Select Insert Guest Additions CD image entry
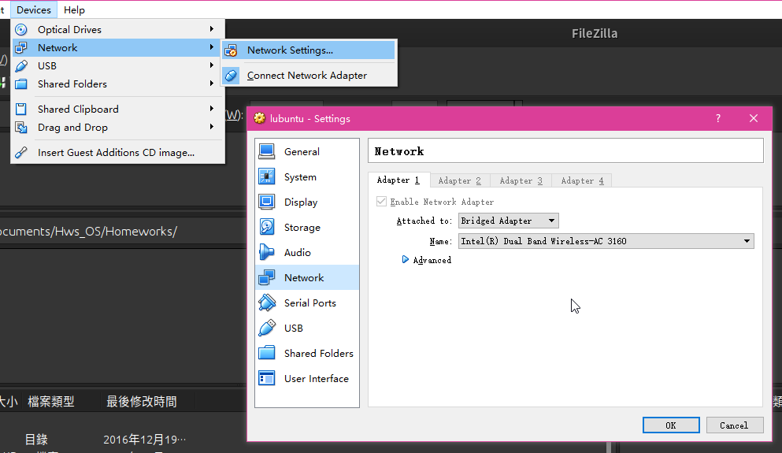Screen dimensions: 782x453 pyautogui.click(x=117, y=153)
